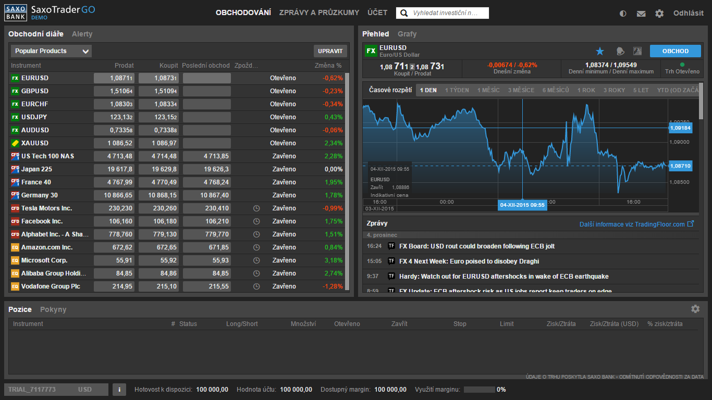Click the CFD icon of US Tech 100 NAS
This screenshot has height=400, width=712.
pyautogui.click(x=15, y=156)
